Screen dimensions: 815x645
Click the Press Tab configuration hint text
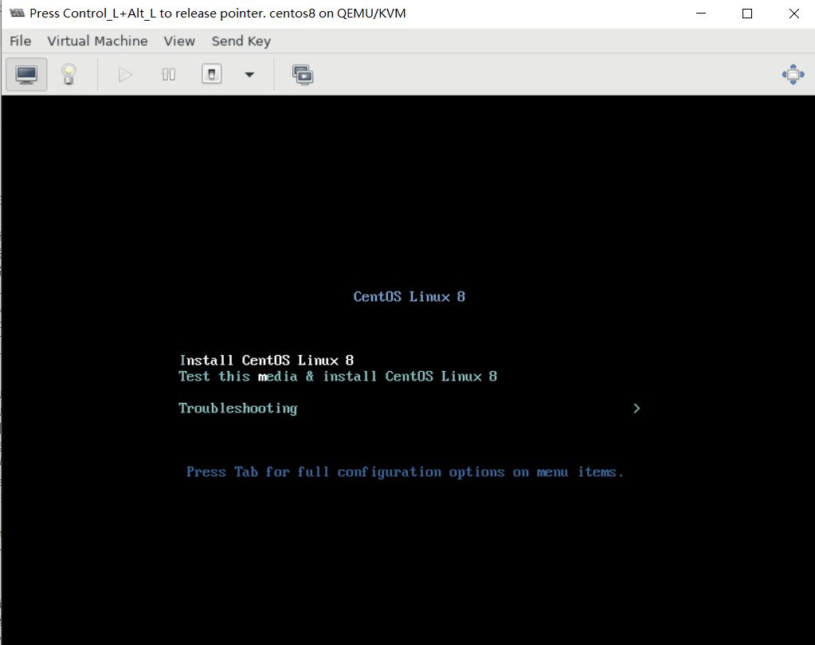405,472
